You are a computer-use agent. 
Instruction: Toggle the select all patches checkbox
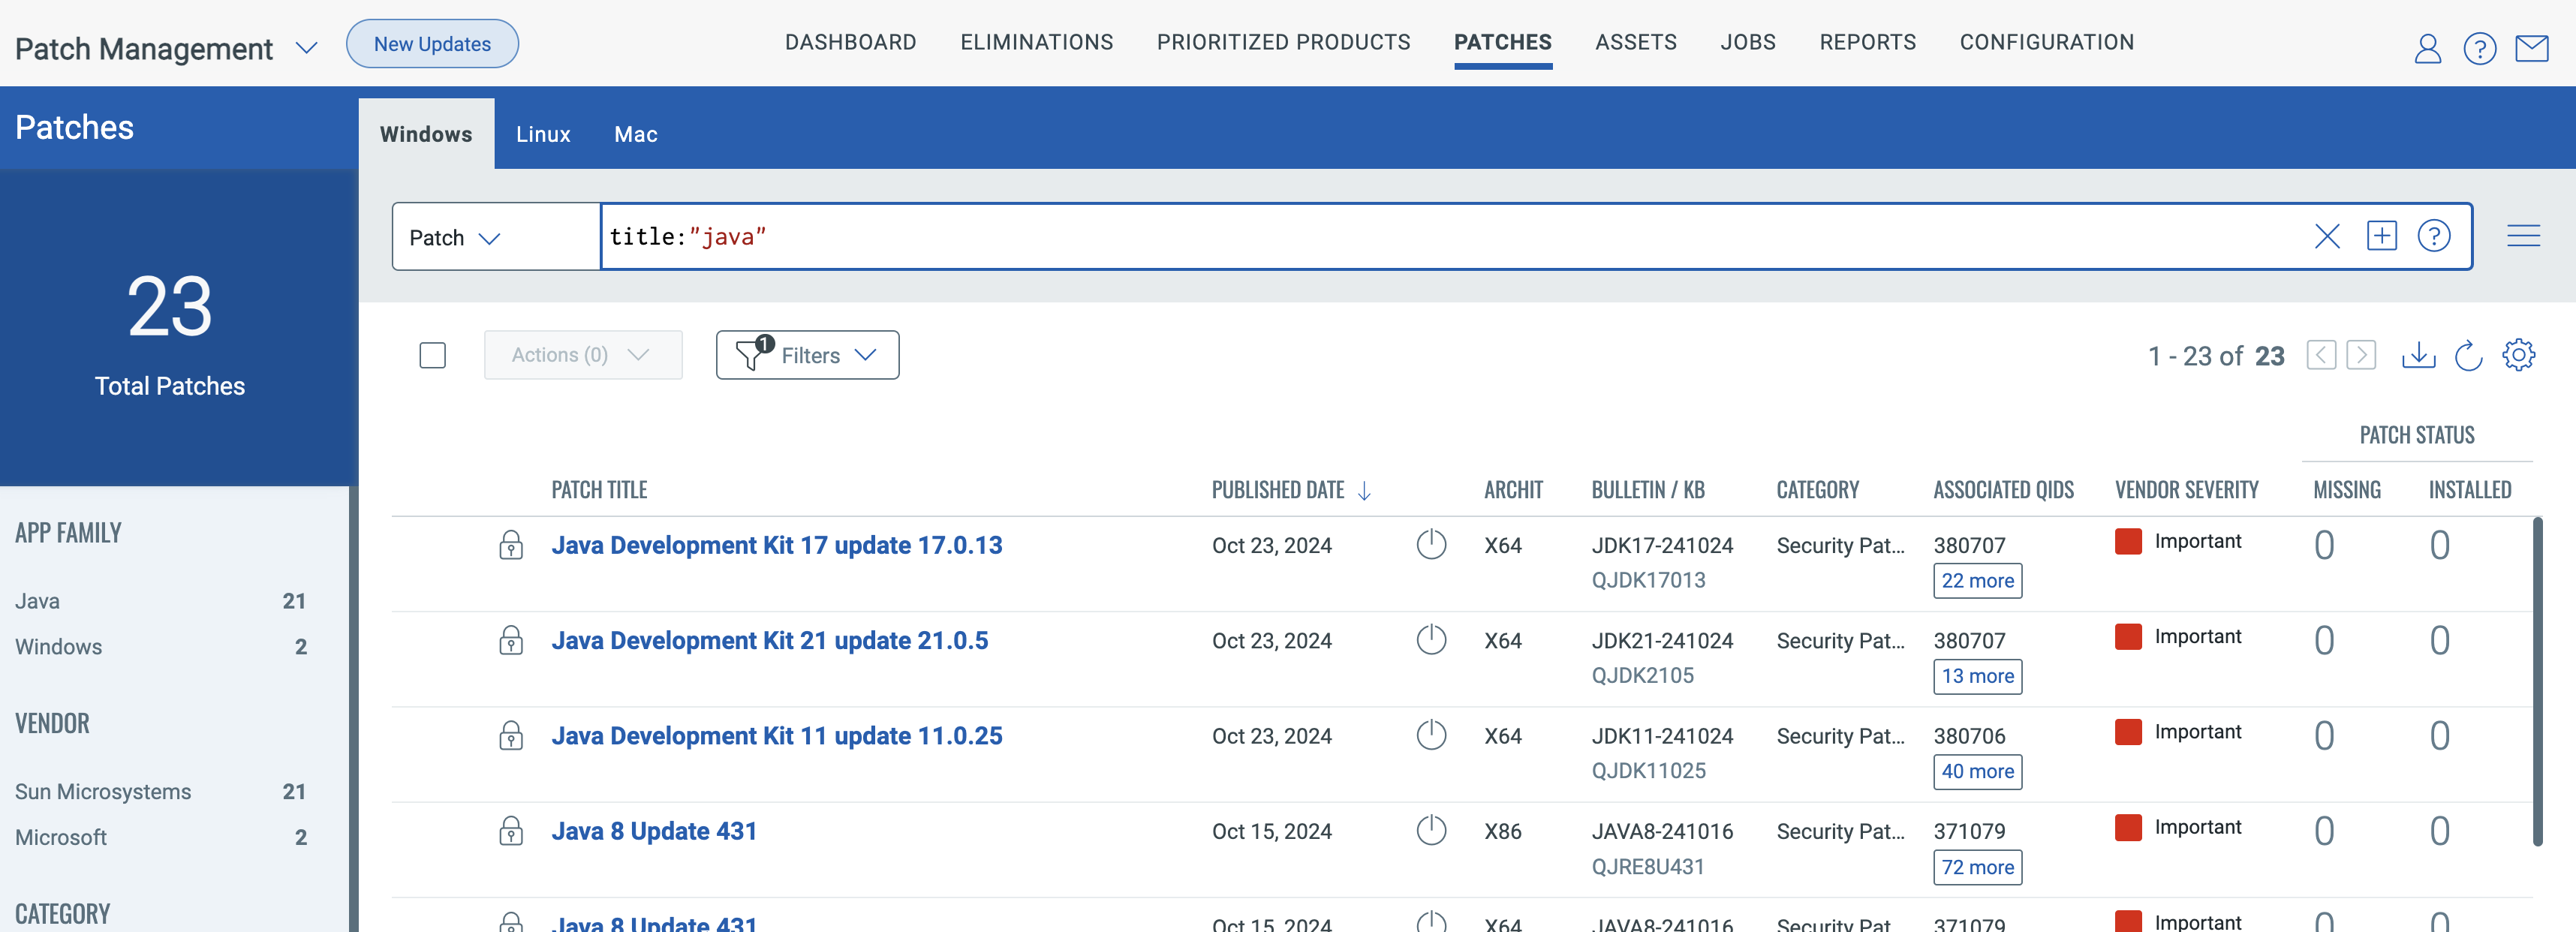click(432, 355)
